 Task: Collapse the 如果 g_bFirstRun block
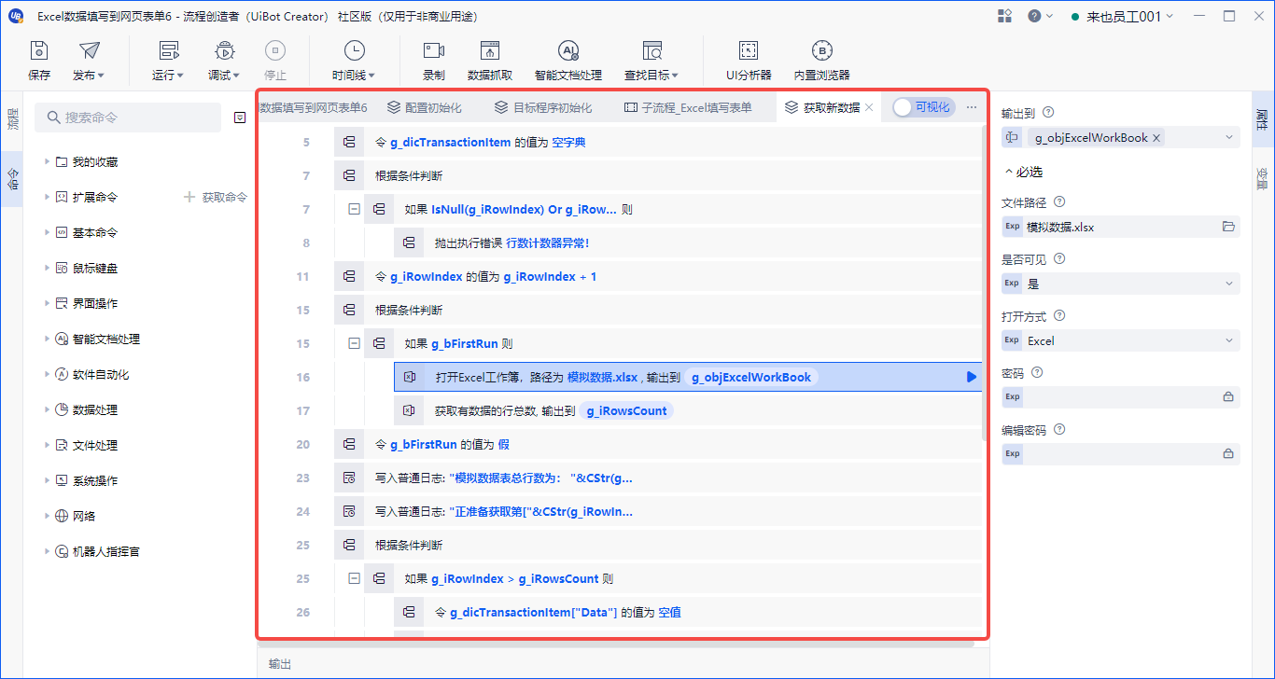[354, 343]
